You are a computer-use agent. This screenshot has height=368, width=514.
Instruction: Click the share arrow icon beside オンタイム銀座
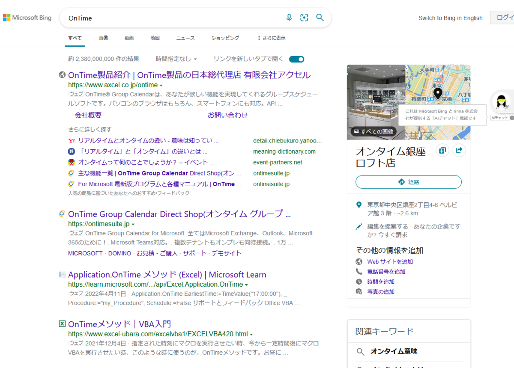point(459,150)
